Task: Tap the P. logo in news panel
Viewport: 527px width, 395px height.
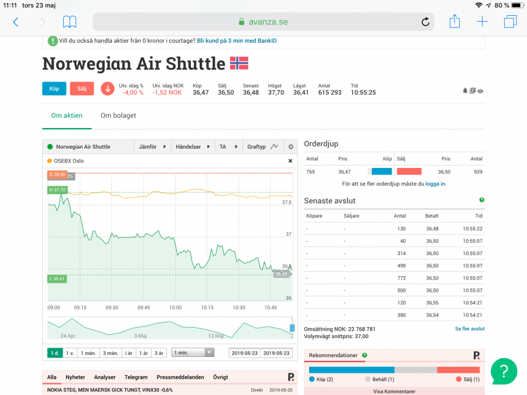Action: point(291,377)
